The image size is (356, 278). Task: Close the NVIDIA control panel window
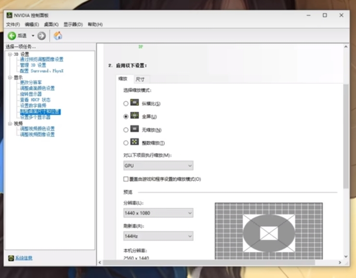(341, 15)
